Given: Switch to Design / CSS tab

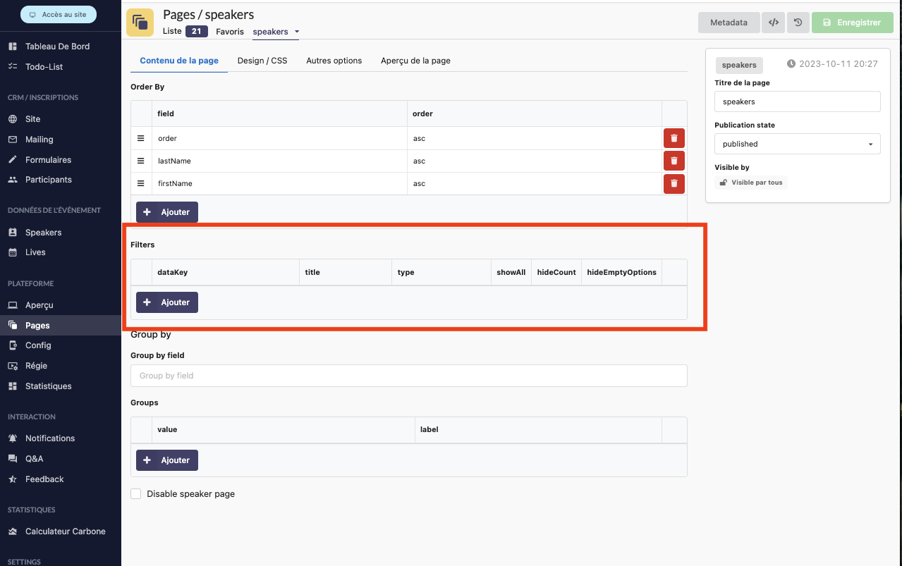Looking at the screenshot, I should (262, 61).
